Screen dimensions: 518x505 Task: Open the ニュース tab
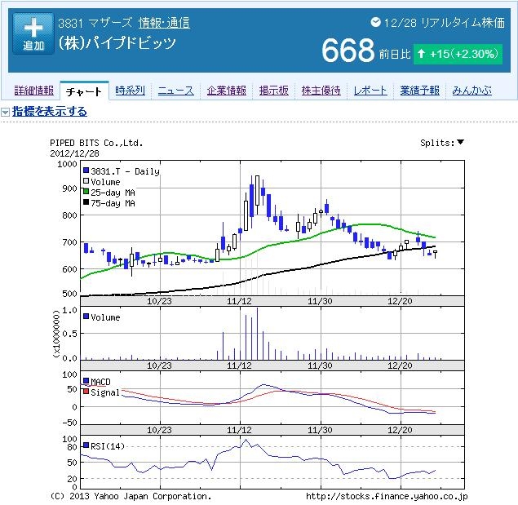tap(175, 91)
